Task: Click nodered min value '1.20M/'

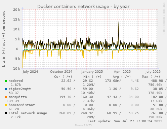Action: pyautogui.click(x=89, y=85)
